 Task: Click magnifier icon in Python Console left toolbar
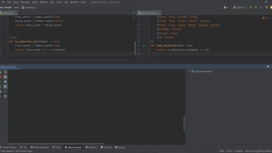pos(0,91)
